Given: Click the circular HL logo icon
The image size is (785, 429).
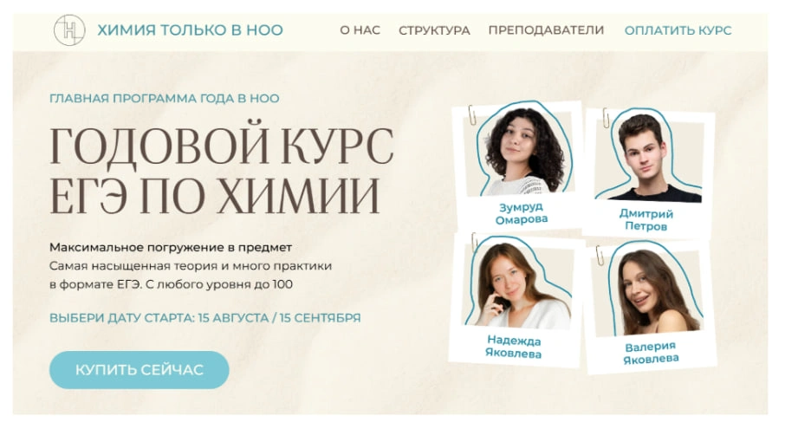Looking at the screenshot, I should pyautogui.click(x=69, y=30).
